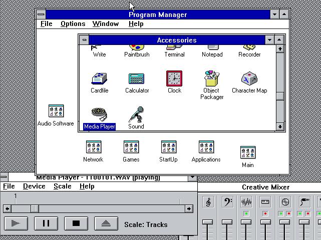
Task: Click the Eject button in Media Player
Action: tap(106, 223)
